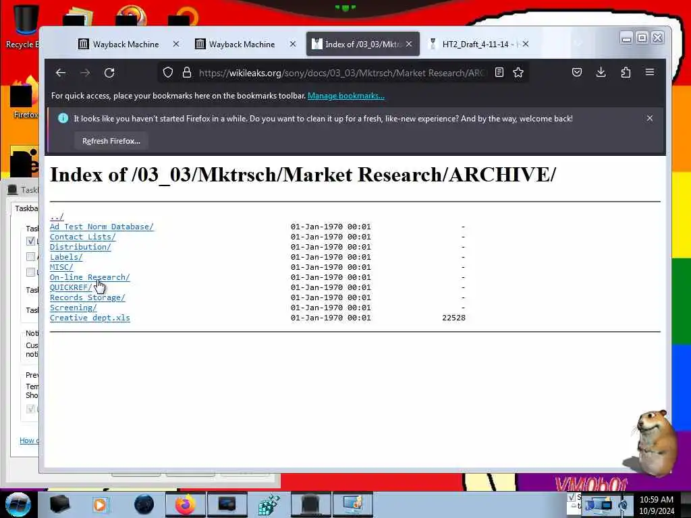Open the Manage bookmarks… link
The width and height of the screenshot is (691, 518).
(x=346, y=96)
